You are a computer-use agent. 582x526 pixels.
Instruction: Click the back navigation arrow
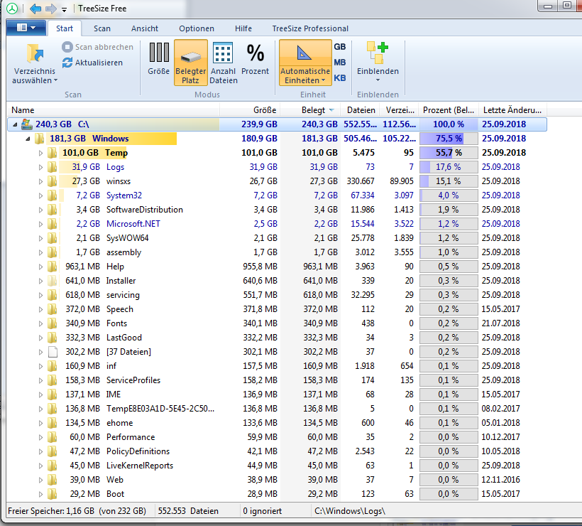click(35, 9)
